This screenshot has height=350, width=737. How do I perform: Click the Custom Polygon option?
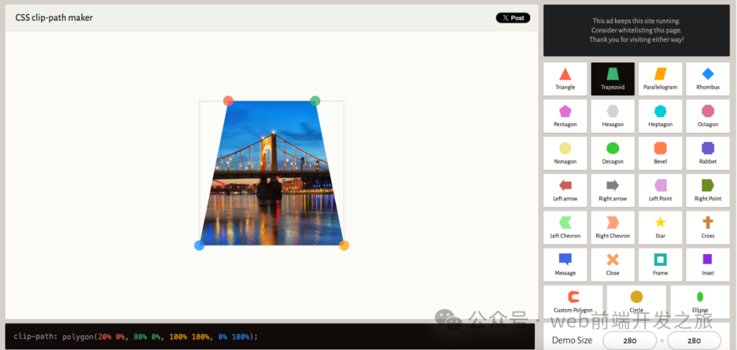click(573, 301)
